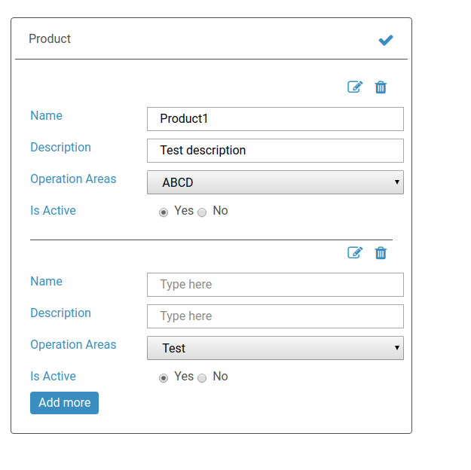Select No for first product Is Active

pyautogui.click(x=202, y=212)
